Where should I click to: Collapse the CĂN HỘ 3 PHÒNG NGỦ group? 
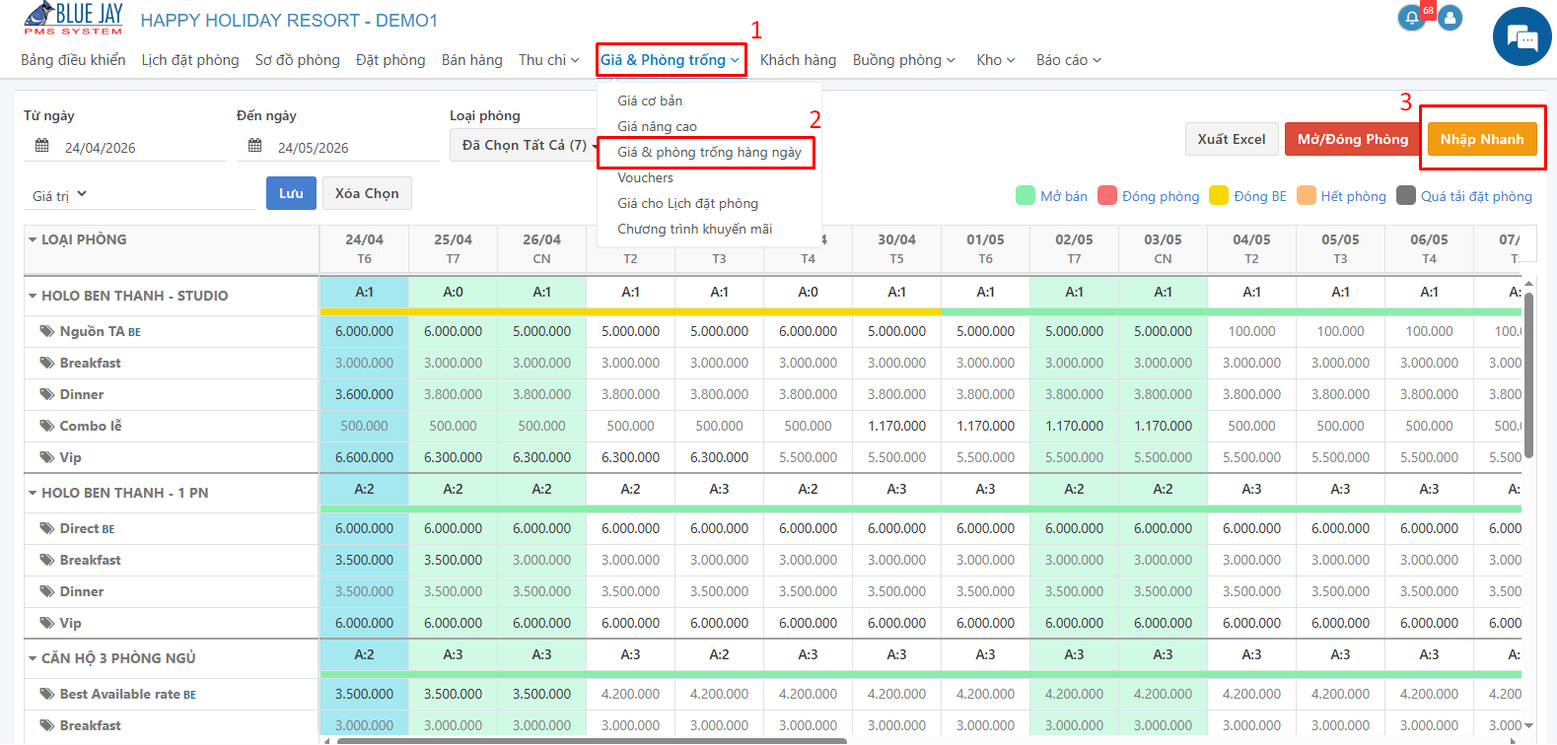coord(33,658)
